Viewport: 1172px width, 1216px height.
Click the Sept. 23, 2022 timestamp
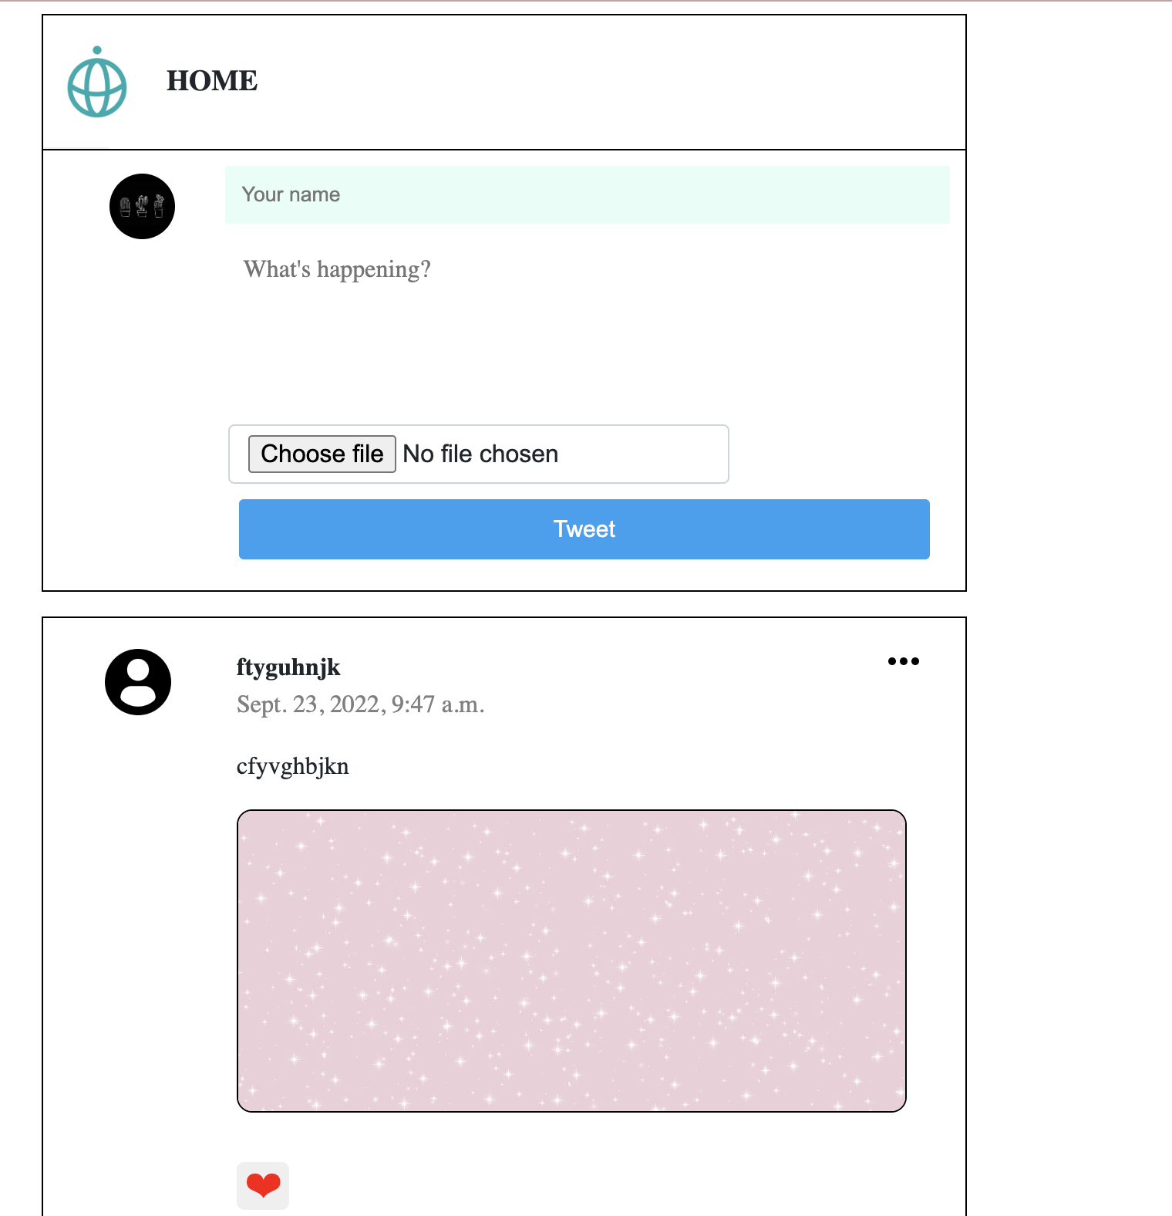pos(360,704)
